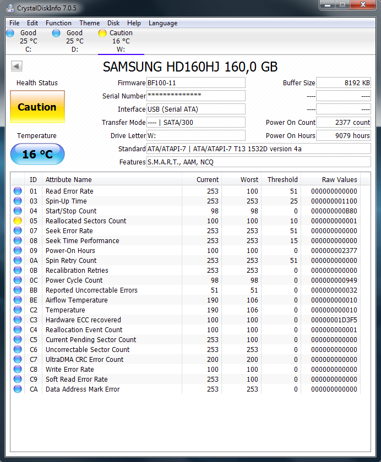Click the 16 °C temperature indicator

(37, 154)
